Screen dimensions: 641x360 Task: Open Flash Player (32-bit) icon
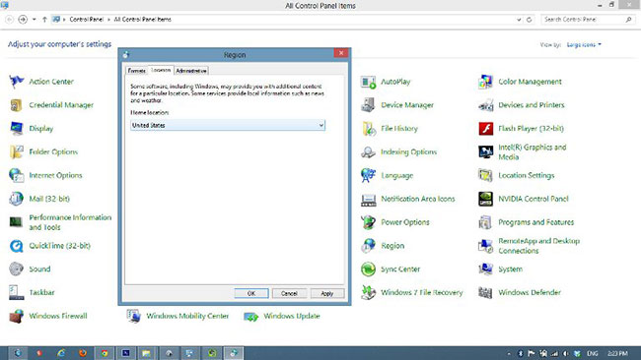pos(485,129)
